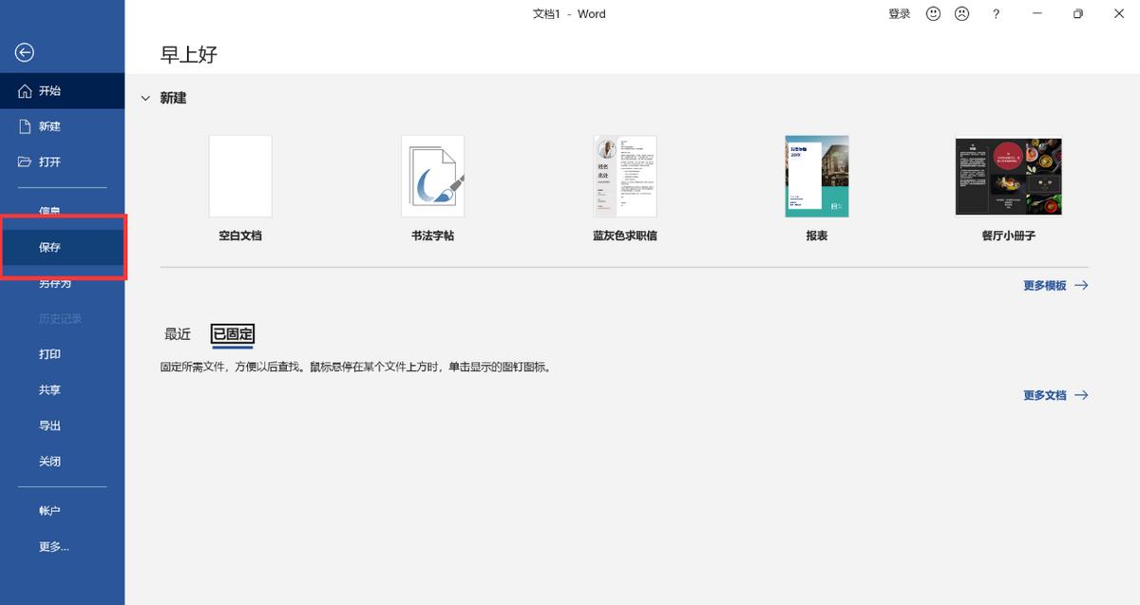
Task: Click the 打印 (Print) sidebar item
Action: 48,353
